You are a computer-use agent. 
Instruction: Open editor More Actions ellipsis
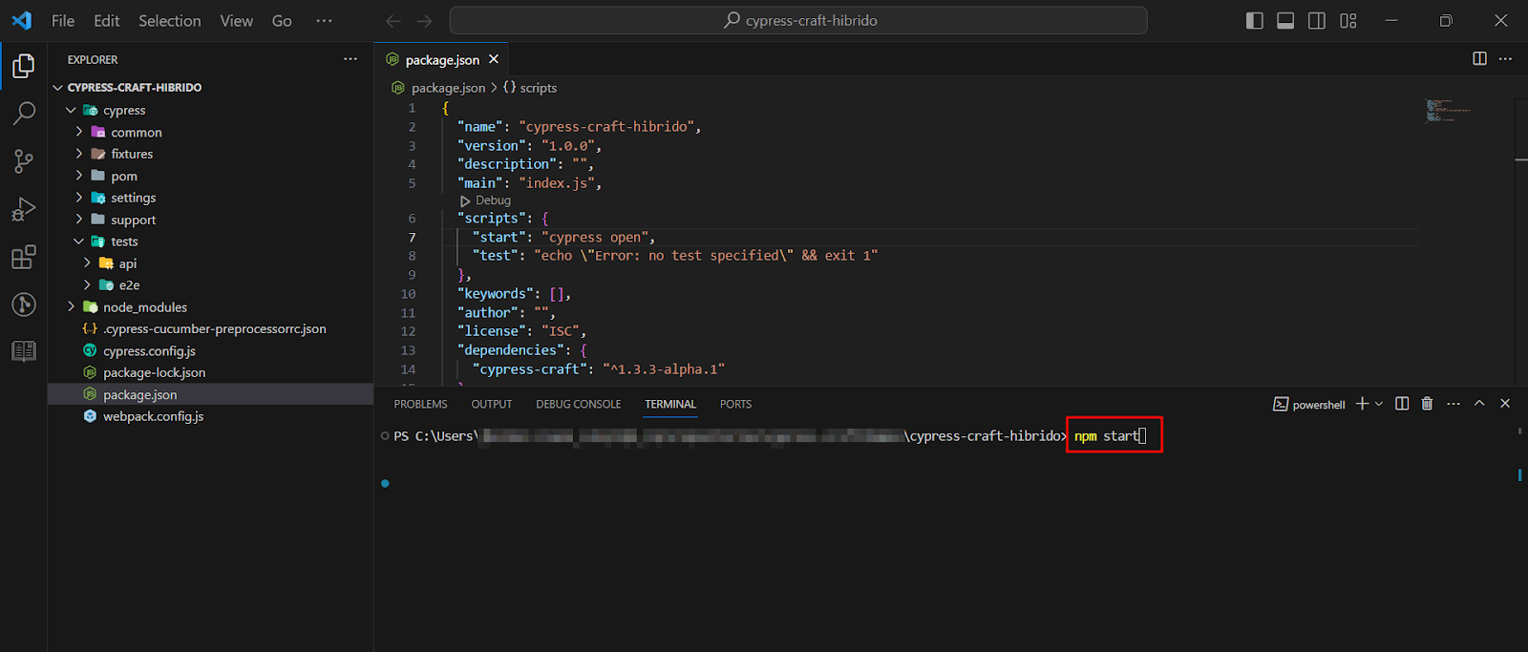1506,59
